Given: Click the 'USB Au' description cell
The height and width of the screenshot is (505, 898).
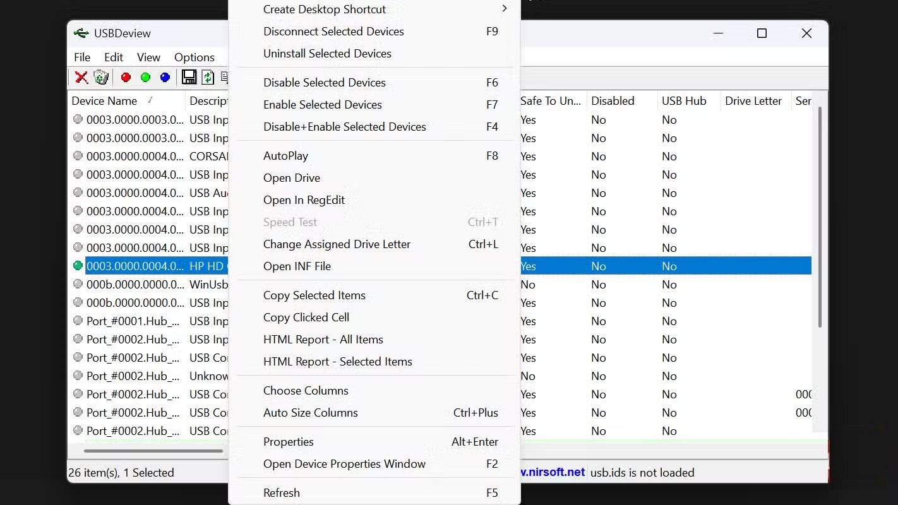Looking at the screenshot, I should coord(208,193).
